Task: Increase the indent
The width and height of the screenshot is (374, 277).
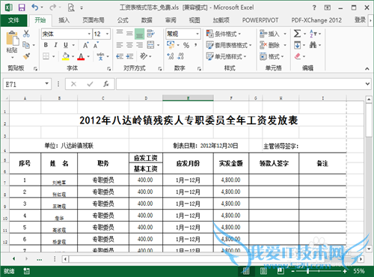Action: click(129, 56)
